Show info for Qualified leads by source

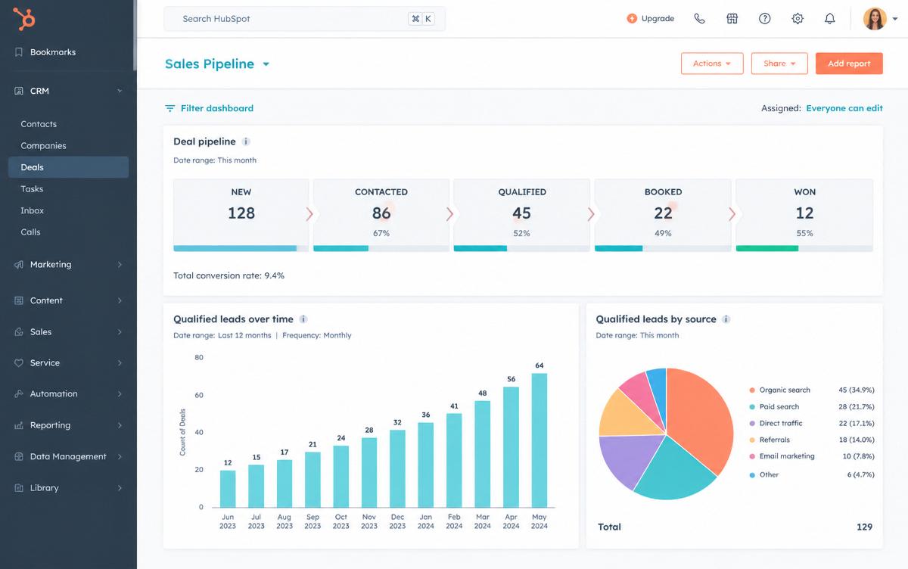[x=726, y=319]
